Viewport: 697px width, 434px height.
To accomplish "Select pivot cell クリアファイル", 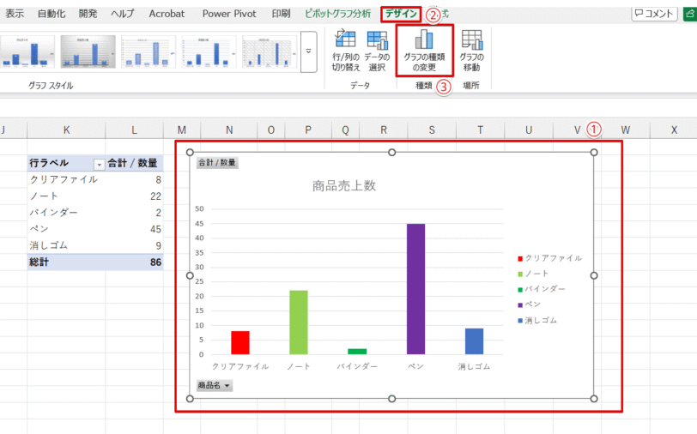I will click(66, 179).
